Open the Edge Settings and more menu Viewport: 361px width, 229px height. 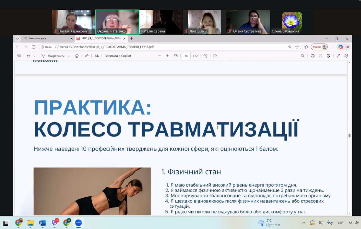point(332,47)
